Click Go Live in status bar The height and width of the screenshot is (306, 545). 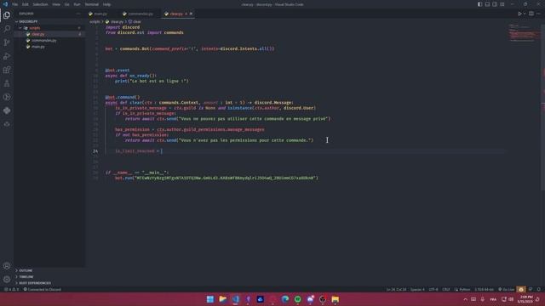pos(507,289)
